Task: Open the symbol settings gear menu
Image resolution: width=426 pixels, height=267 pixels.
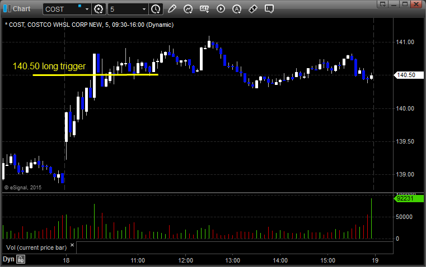Action: pos(99,9)
